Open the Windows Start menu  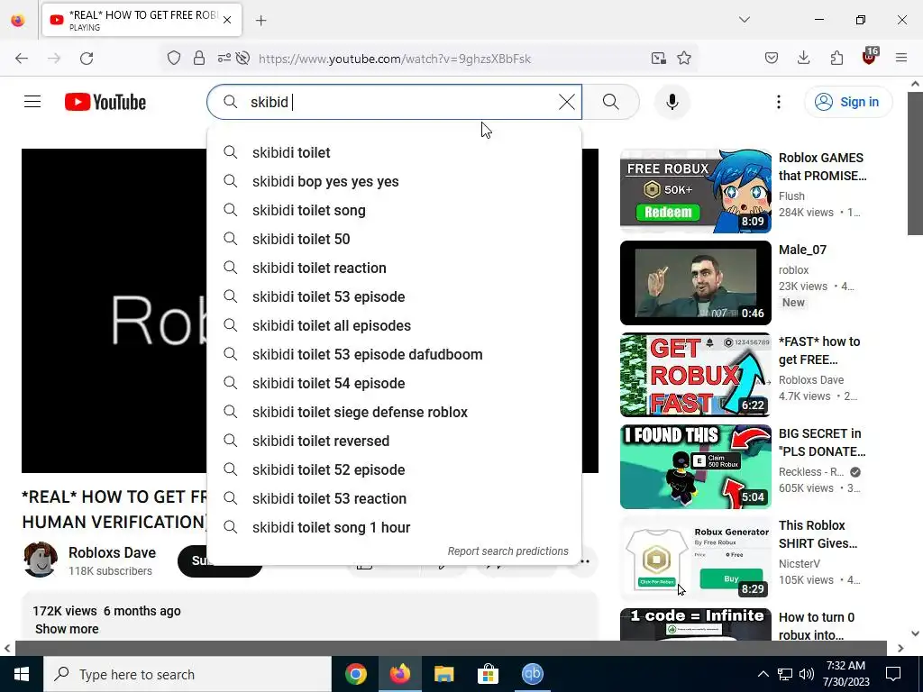coord(22,674)
